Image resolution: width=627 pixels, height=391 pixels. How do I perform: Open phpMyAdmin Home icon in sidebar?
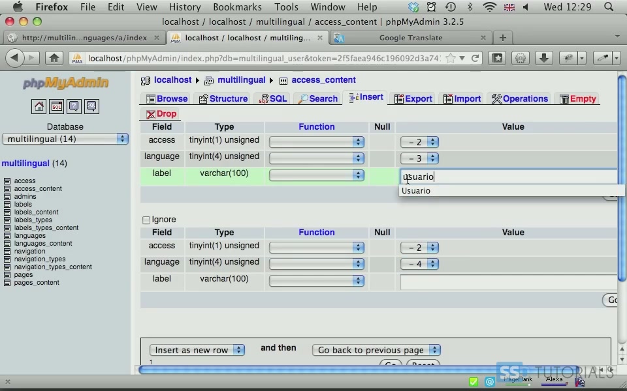39,106
